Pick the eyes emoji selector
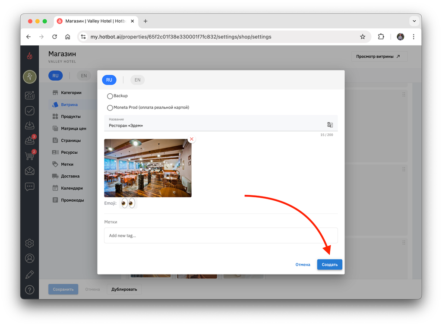The image size is (442, 326). [128, 203]
